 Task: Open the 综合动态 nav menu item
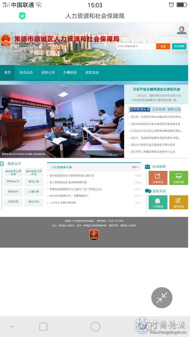(26, 73)
